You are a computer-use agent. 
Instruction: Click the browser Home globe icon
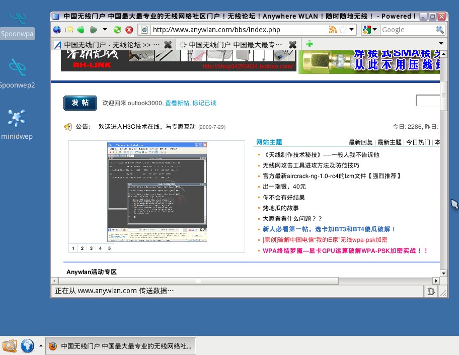57,30
